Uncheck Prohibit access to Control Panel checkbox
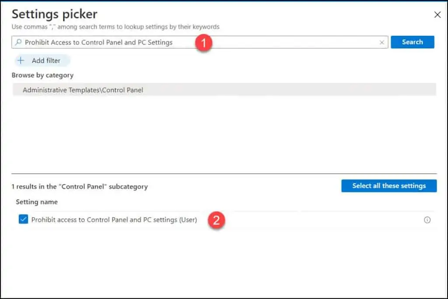This screenshot has height=299, width=448. 24,219
